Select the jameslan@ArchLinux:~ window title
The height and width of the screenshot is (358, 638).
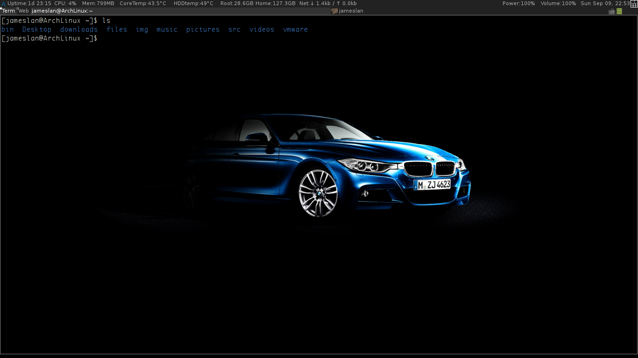(62, 11)
